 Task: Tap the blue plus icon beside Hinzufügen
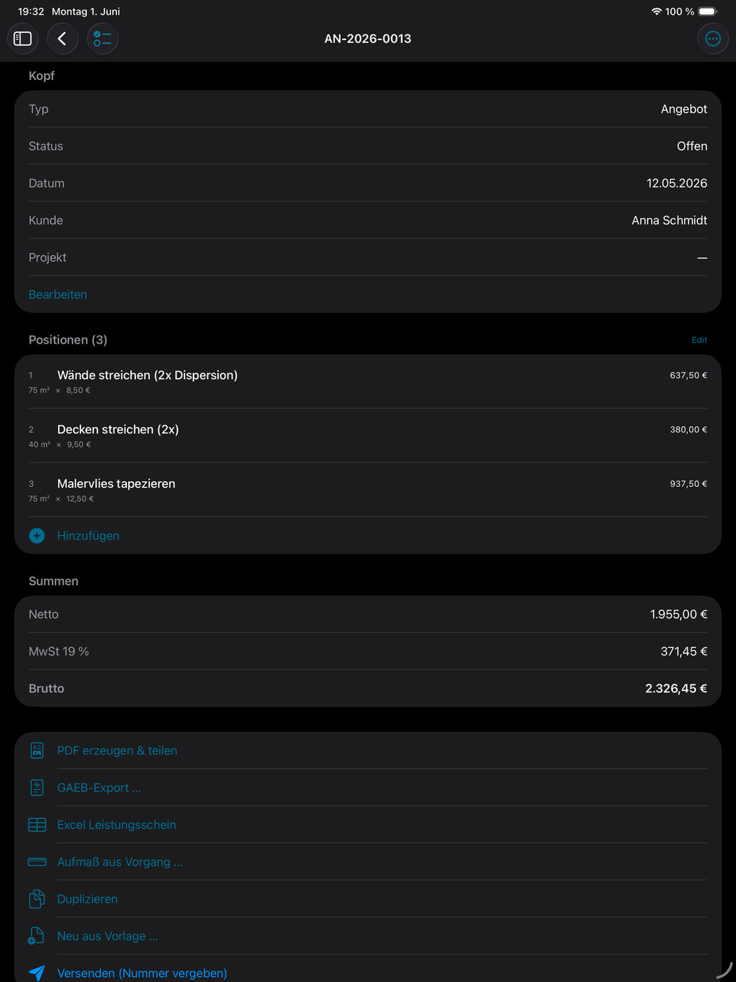[37, 536]
